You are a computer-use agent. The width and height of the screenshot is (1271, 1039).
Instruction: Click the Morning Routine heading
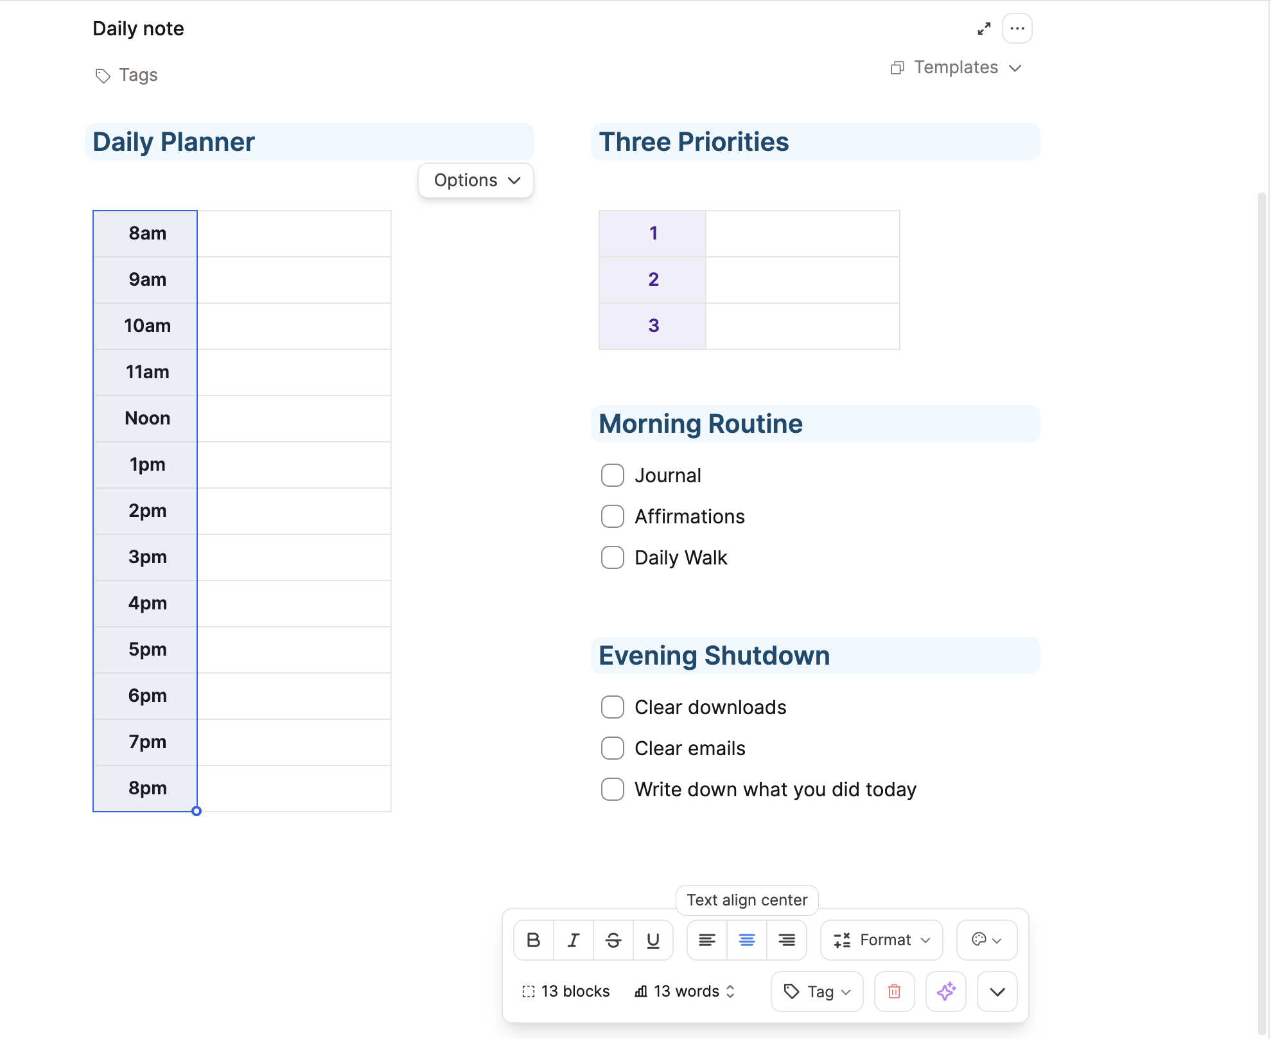click(701, 424)
